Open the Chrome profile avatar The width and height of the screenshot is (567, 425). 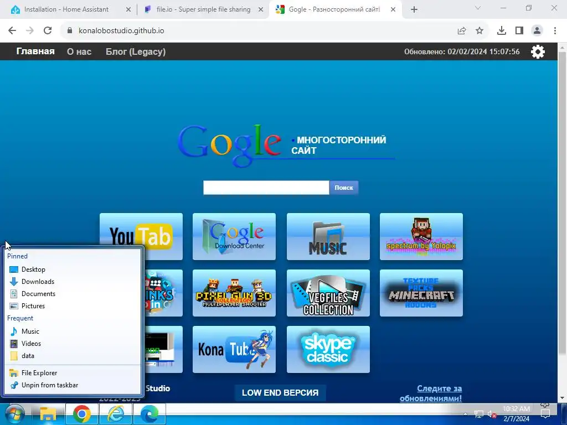pos(537,31)
